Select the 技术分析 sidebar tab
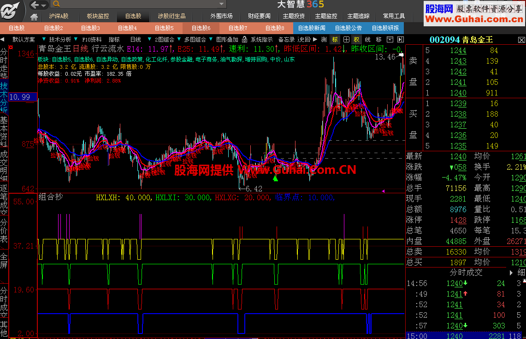The height and width of the screenshot is (339, 526). point(4,97)
